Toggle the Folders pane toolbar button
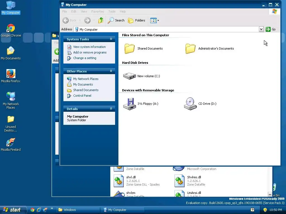The height and width of the screenshot is (214, 286). pyautogui.click(x=136, y=20)
